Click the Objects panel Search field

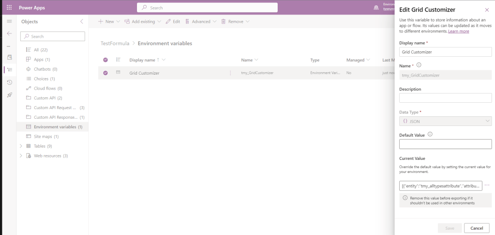tap(53, 36)
